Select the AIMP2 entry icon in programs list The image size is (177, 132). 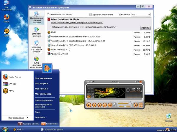[x=49, y=32]
